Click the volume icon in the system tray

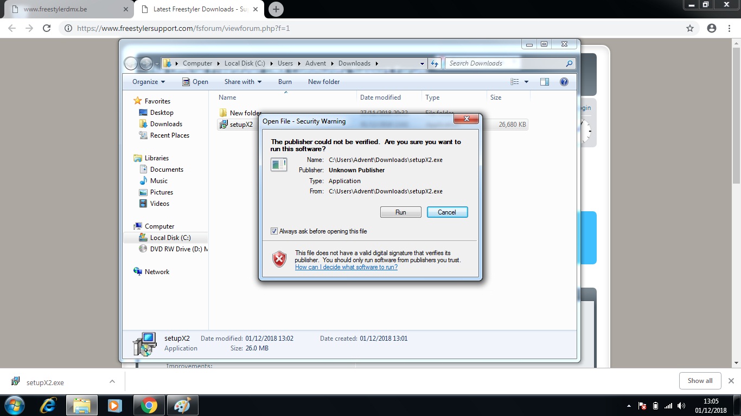[682, 405]
